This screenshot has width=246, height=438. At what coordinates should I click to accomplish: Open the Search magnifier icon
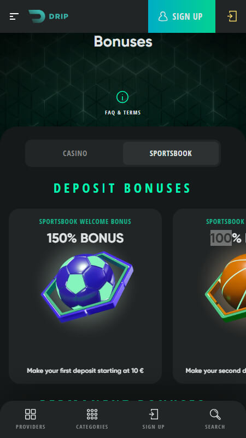[215, 414]
